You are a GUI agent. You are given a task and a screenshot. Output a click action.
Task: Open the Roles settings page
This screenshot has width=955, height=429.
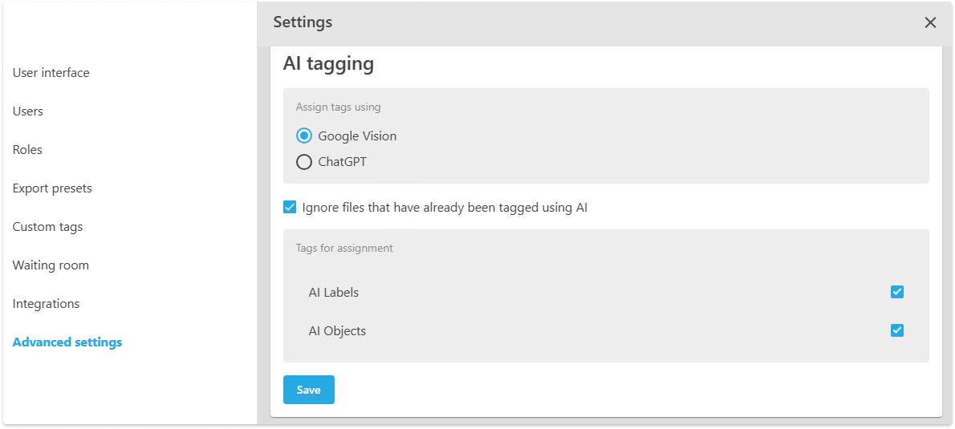coord(27,150)
